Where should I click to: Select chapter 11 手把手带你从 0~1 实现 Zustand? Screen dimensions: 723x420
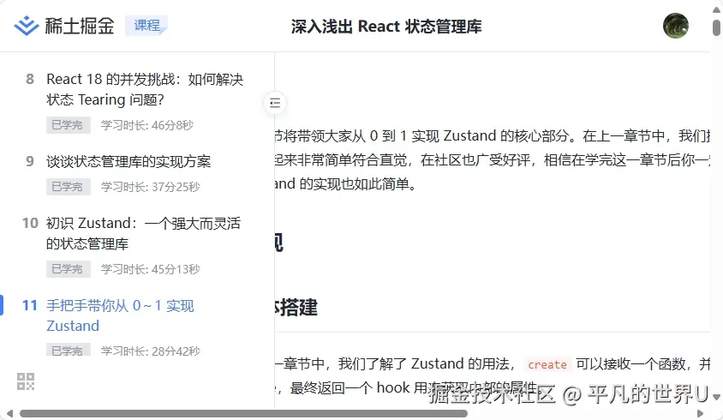point(120,315)
